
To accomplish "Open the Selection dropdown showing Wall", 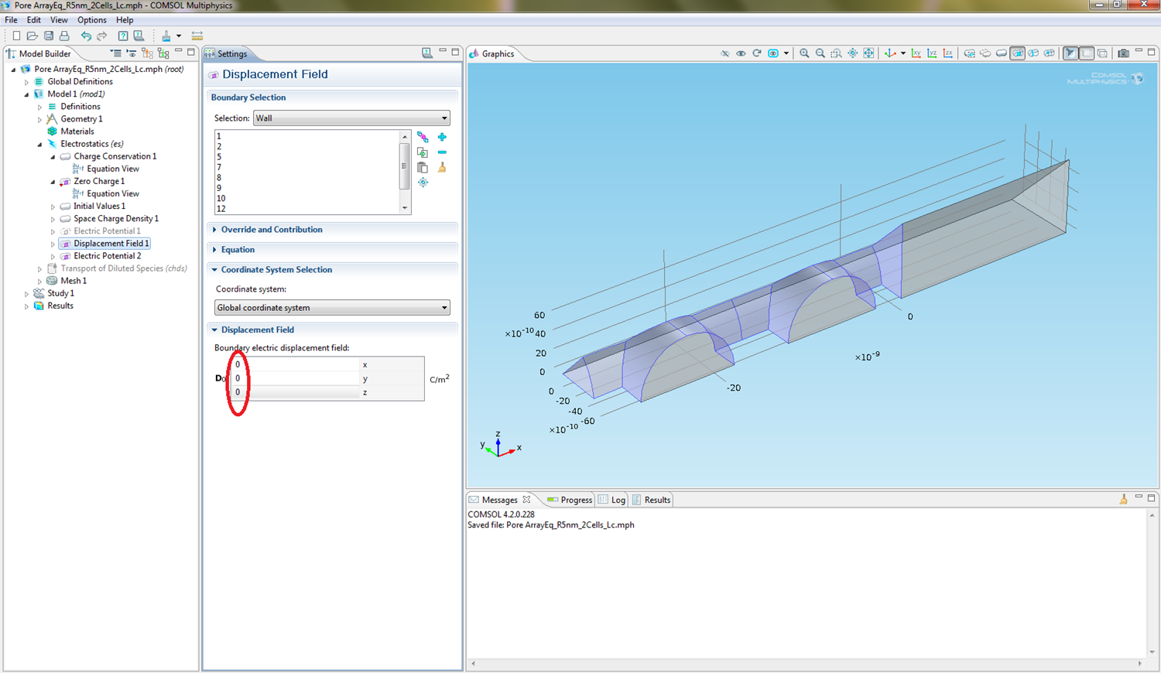I will click(351, 118).
